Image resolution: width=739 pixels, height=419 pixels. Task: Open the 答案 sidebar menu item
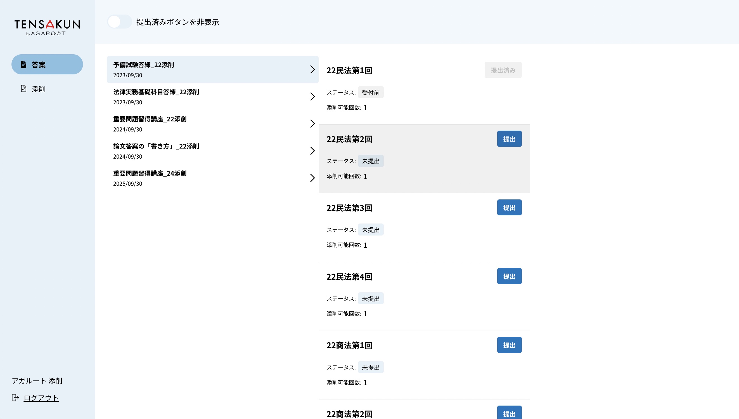(47, 64)
